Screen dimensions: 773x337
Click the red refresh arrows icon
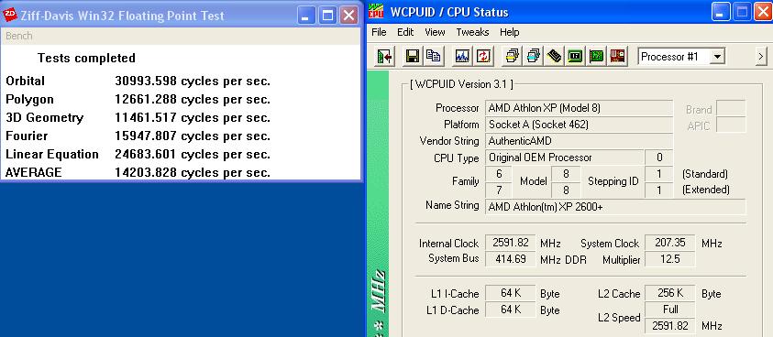[483, 57]
